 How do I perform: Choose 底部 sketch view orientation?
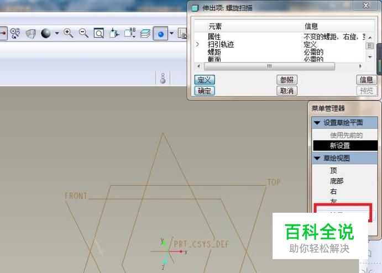[x=337, y=181]
